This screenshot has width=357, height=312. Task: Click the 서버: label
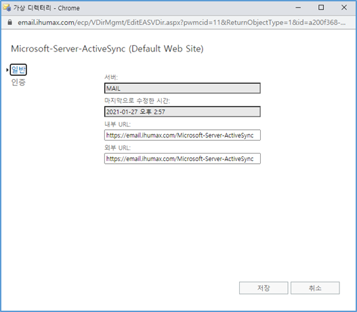pos(111,77)
